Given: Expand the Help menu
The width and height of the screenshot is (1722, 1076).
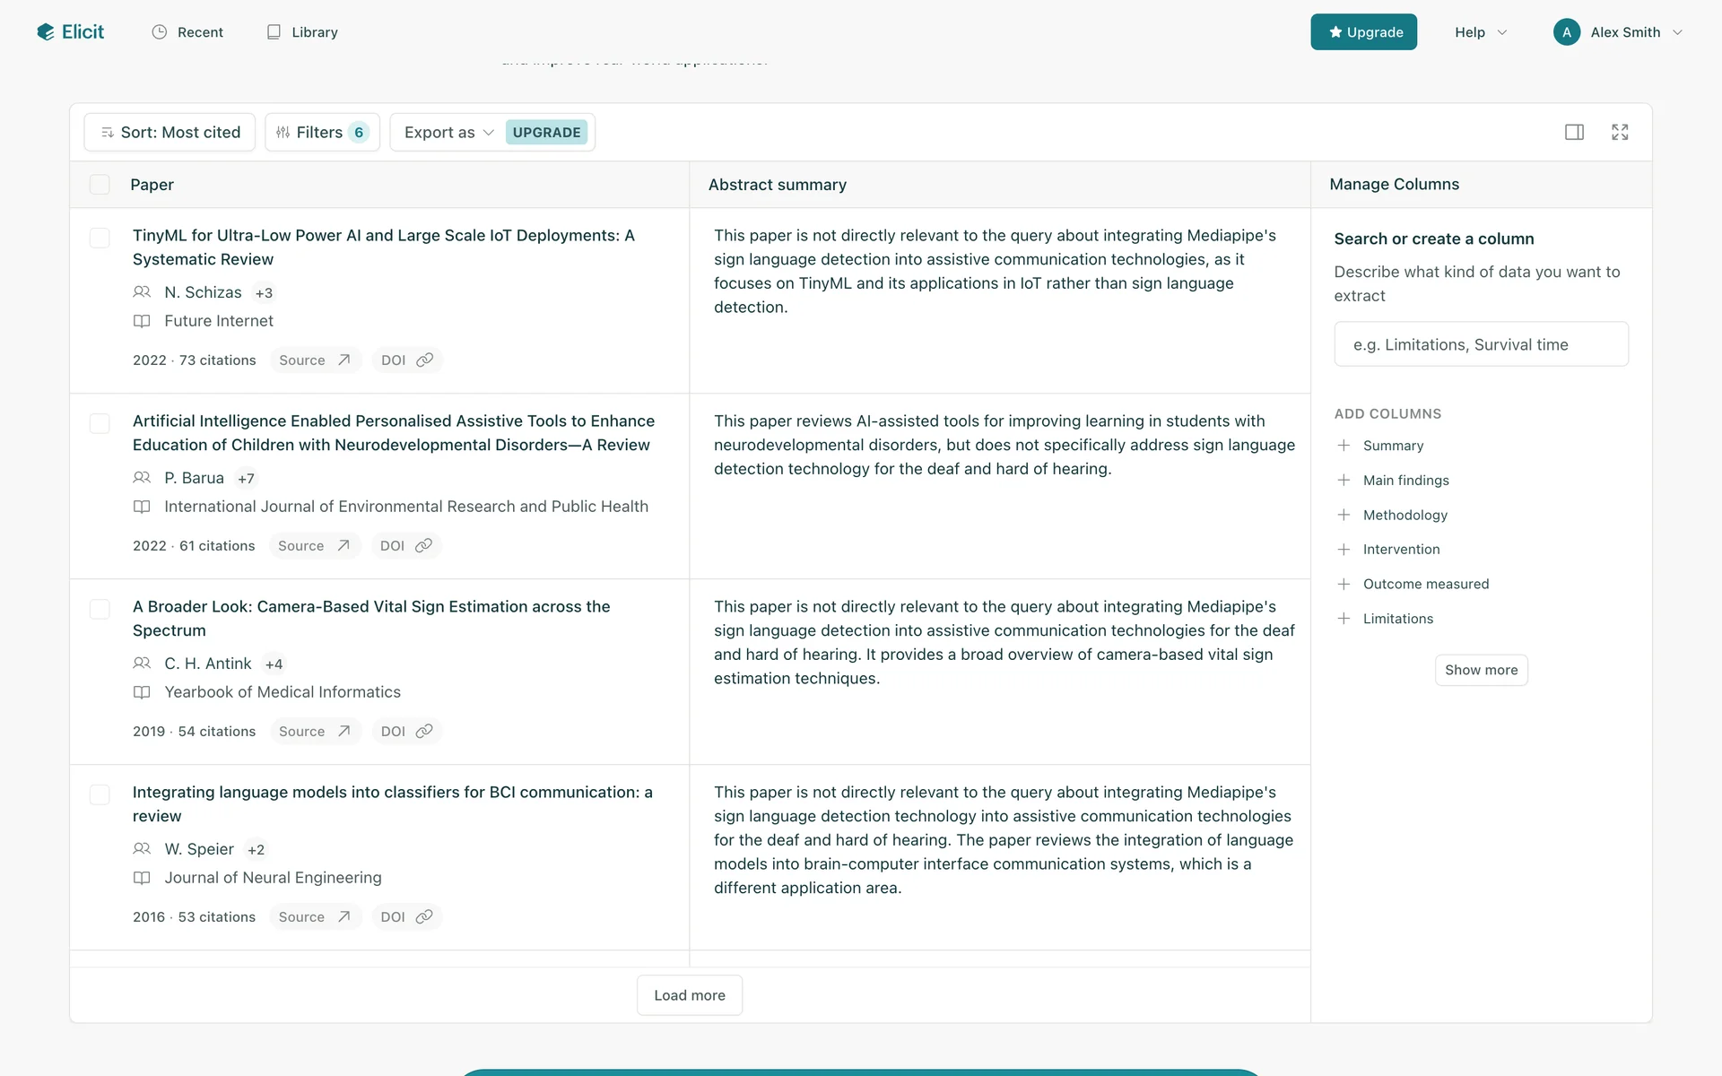Looking at the screenshot, I should click(x=1480, y=32).
